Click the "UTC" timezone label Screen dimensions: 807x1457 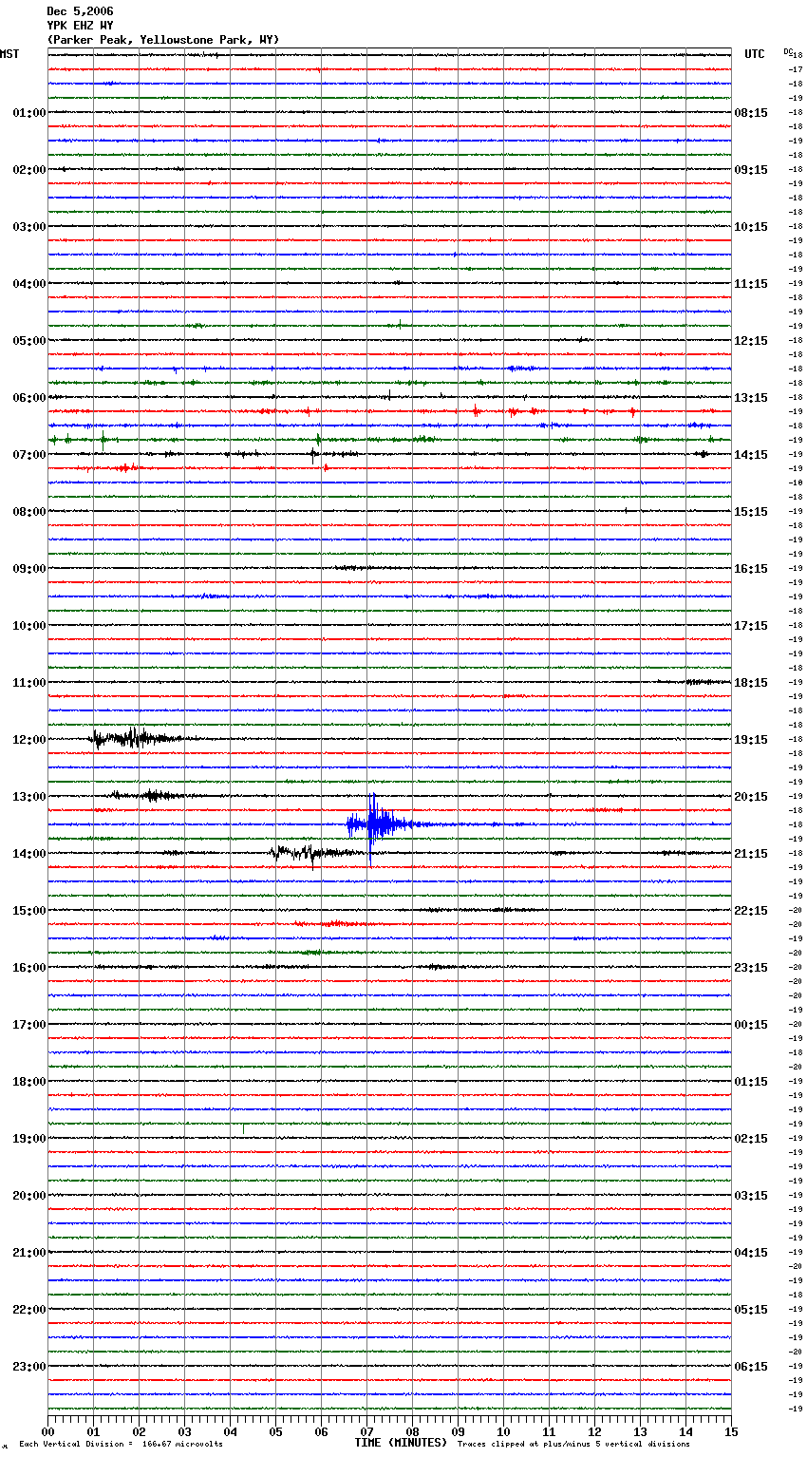(x=755, y=54)
